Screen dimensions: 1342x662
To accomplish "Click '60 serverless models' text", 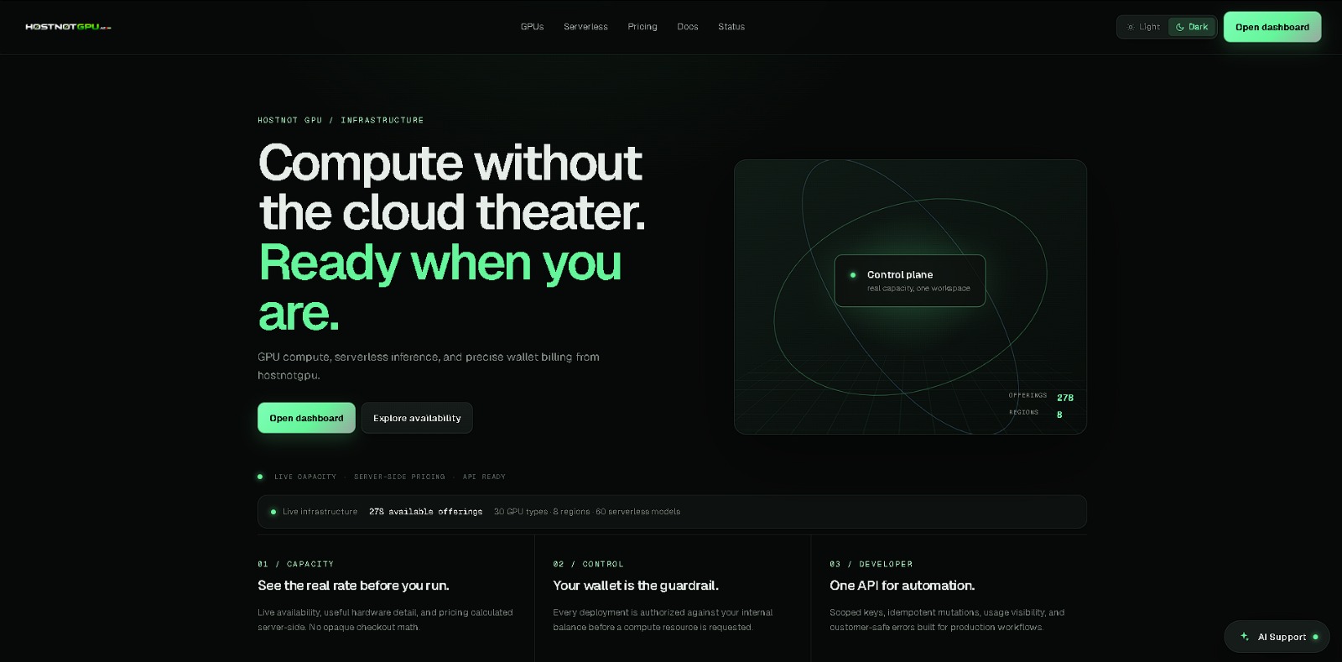I will (638, 512).
